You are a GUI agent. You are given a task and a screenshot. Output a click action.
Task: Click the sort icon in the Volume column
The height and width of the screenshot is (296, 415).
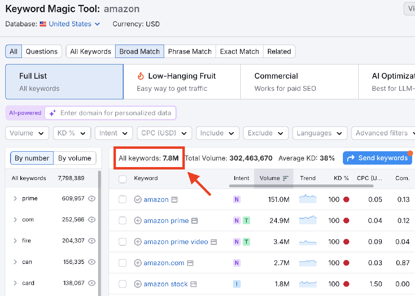(x=286, y=178)
